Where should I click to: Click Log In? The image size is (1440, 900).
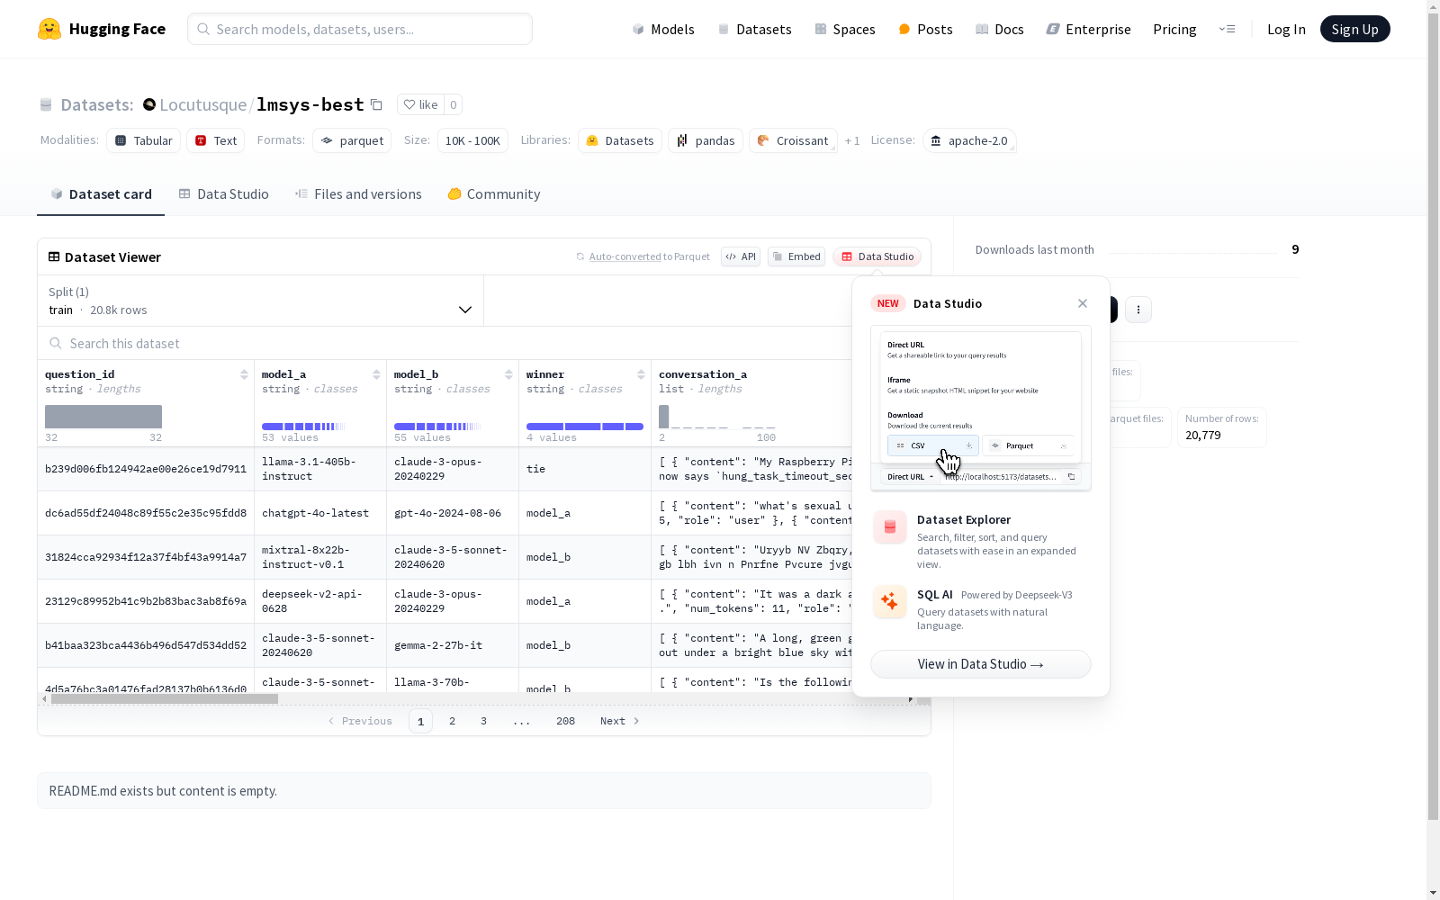pyautogui.click(x=1286, y=29)
